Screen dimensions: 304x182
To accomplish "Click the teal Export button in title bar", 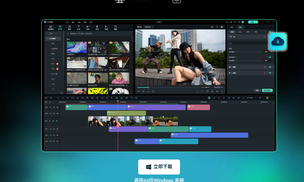I will [x=253, y=22].
